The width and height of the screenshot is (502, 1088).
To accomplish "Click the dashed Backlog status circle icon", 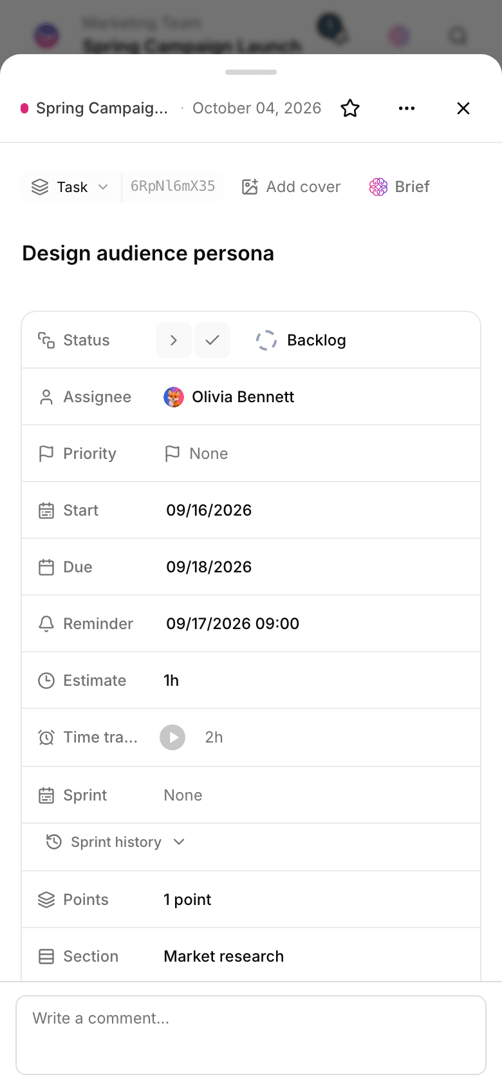I will point(266,340).
